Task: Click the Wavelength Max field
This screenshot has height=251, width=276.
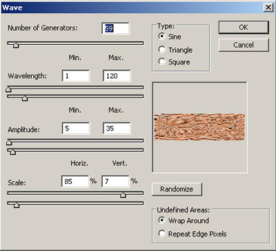Action: tap(117, 76)
